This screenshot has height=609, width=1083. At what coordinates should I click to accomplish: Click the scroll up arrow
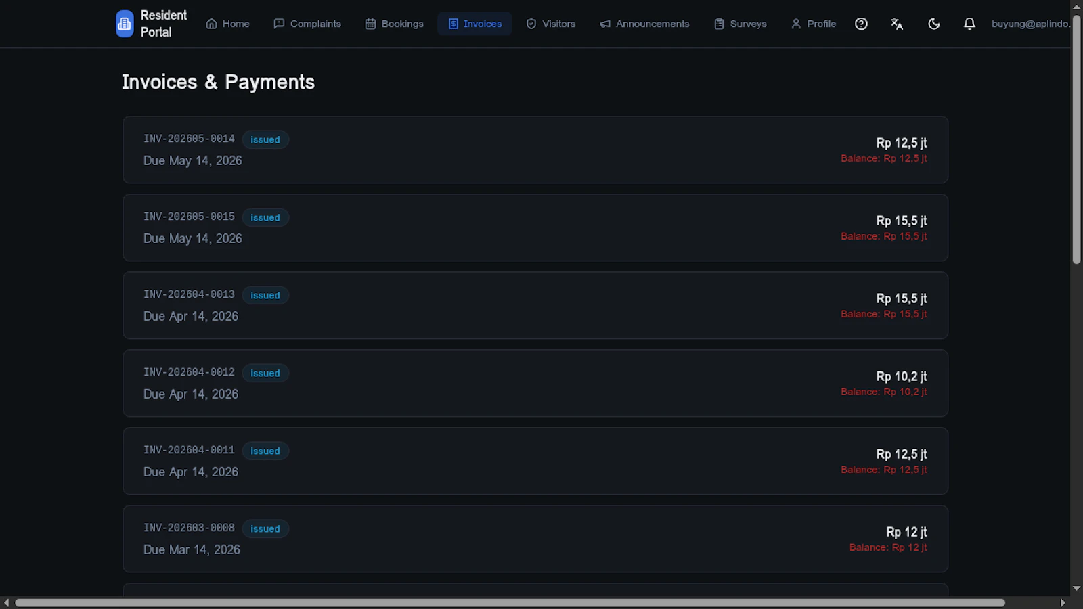(x=1076, y=7)
